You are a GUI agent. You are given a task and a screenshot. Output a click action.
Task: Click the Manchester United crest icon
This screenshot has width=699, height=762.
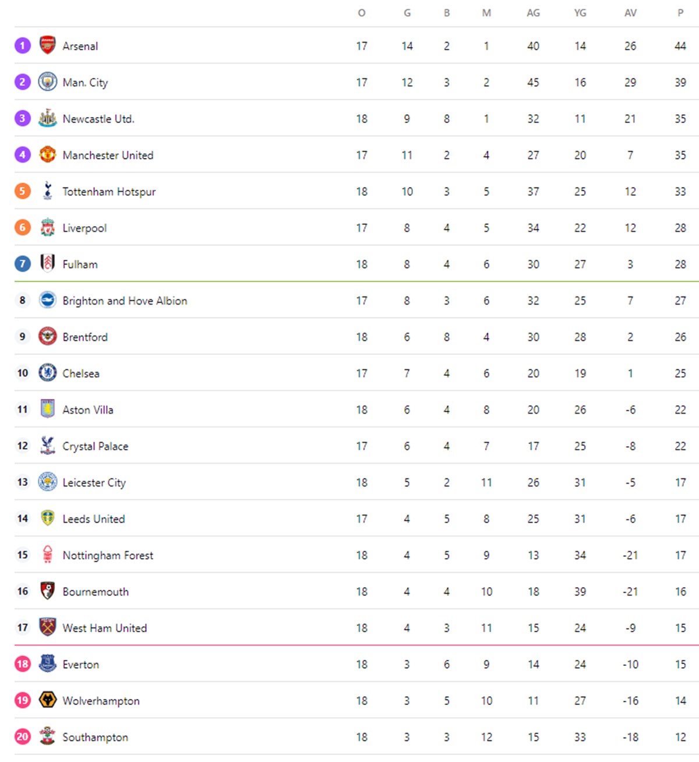(47, 154)
